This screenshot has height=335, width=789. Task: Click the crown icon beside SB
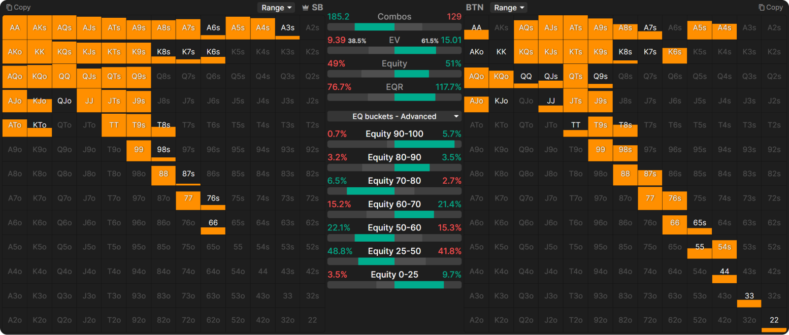click(305, 8)
